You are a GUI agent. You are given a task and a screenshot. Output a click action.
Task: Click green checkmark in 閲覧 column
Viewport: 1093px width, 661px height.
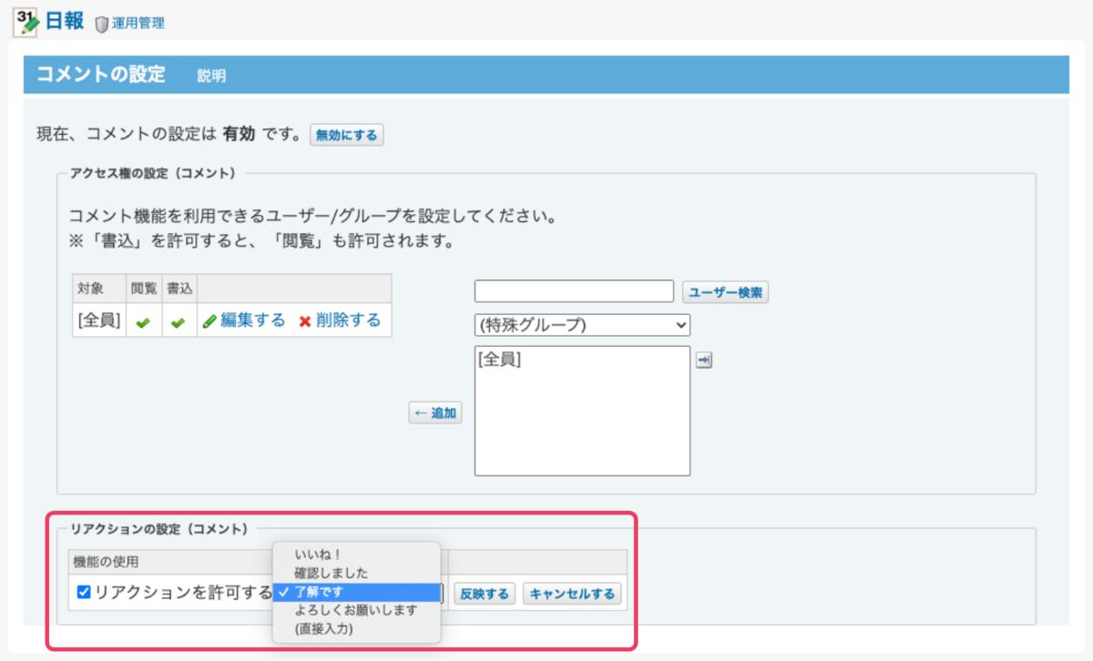tap(143, 321)
